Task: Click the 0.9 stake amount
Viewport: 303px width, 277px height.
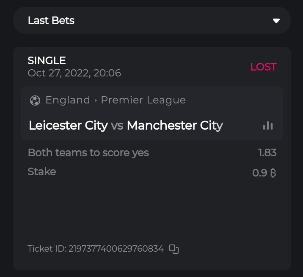Action: pyautogui.click(x=259, y=173)
